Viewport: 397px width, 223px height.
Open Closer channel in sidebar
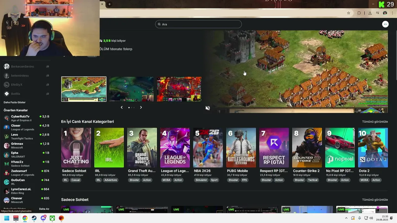click(x=26, y=127)
